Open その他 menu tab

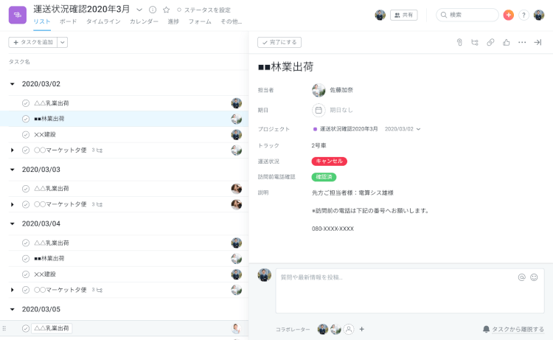point(231,21)
